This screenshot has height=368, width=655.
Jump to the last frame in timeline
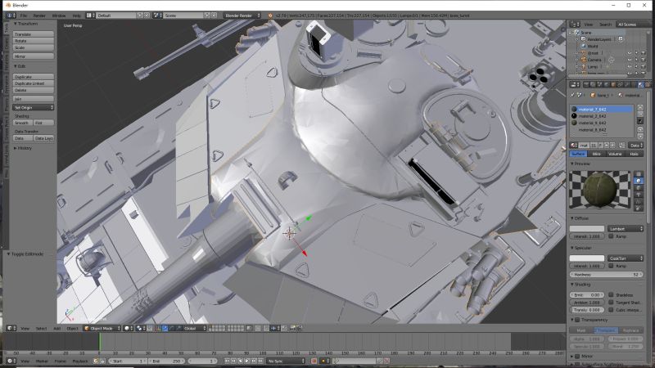pyautogui.click(x=260, y=361)
